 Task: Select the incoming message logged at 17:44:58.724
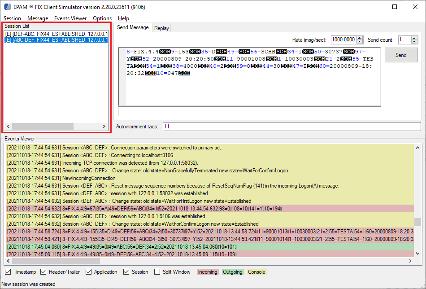pos(210,232)
